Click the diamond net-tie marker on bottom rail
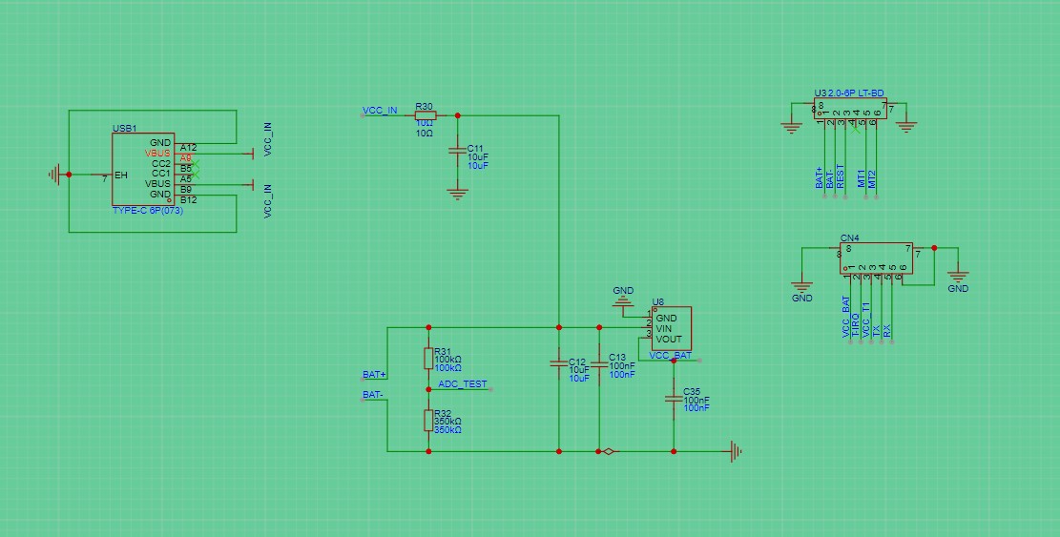1060x537 pixels. pyautogui.click(x=609, y=451)
